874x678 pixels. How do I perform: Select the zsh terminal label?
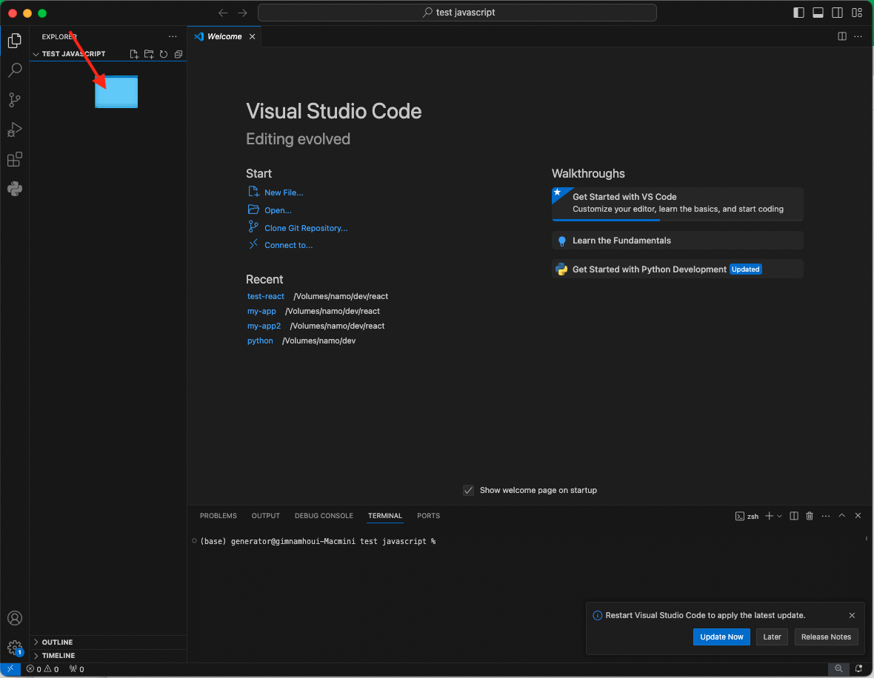coord(747,516)
